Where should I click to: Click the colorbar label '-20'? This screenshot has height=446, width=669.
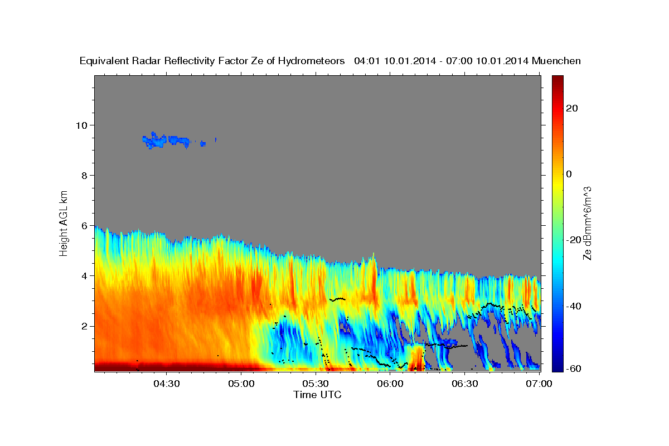573,240
